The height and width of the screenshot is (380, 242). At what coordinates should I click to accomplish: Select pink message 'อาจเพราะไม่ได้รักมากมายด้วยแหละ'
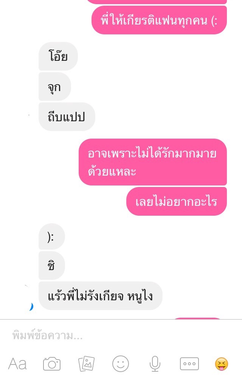(x=153, y=162)
